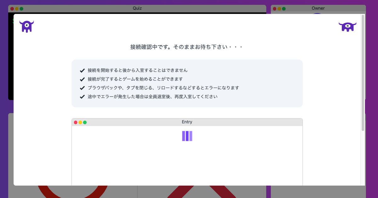378x198 pixels.
Task: Click the purple monster logo at top left
Action: coord(26,26)
